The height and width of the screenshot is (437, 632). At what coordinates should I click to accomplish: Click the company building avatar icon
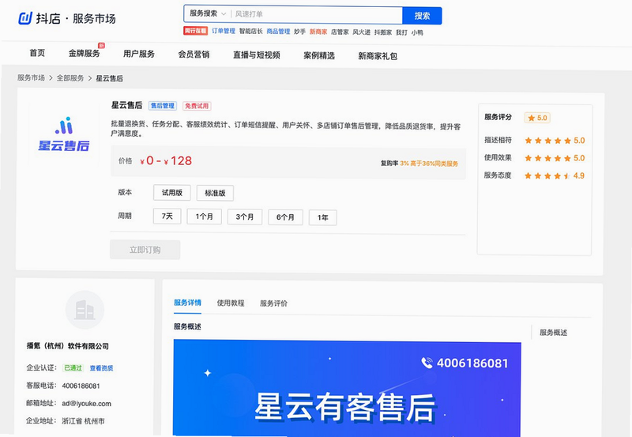click(85, 310)
